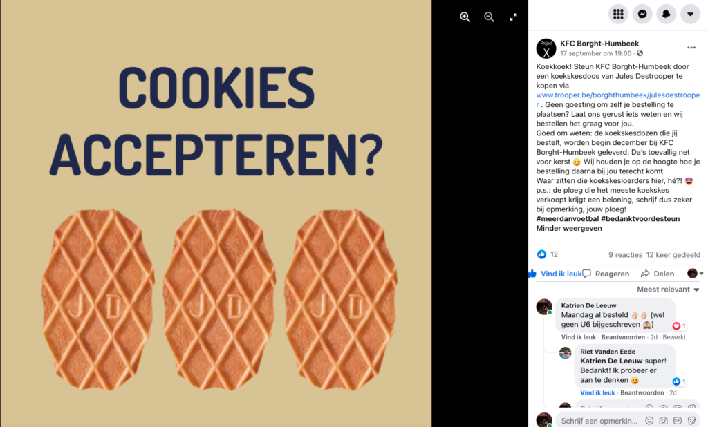Zoom in on the photo
708x427 pixels.
click(465, 17)
